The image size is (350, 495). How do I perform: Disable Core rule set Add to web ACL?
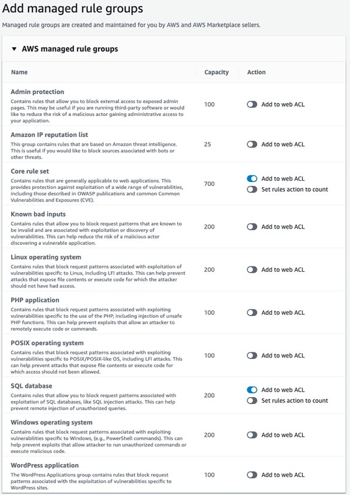(252, 179)
